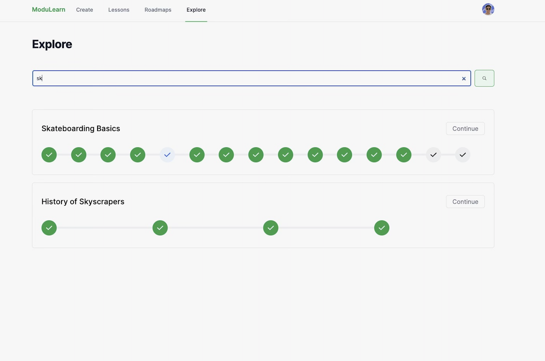
Task: Open the Create tab
Action: click(x=85, y=10)
